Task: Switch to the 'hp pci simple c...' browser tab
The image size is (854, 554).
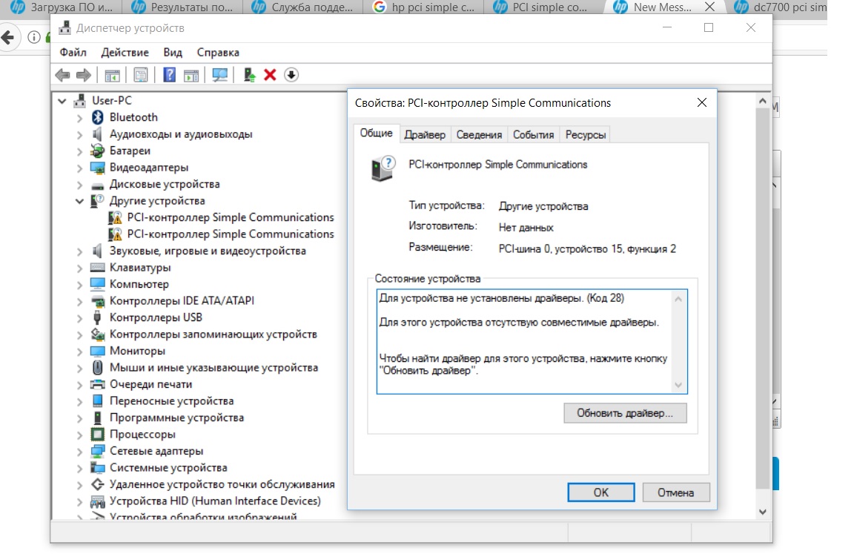Action: coord(424,7)
